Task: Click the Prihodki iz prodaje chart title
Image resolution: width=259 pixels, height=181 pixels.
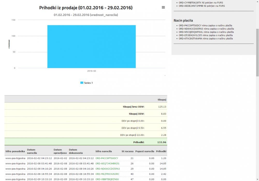Action: [86, 8]
